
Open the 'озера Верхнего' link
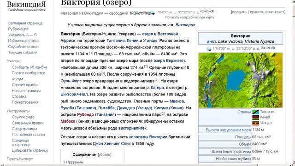[x=169, y=61]
